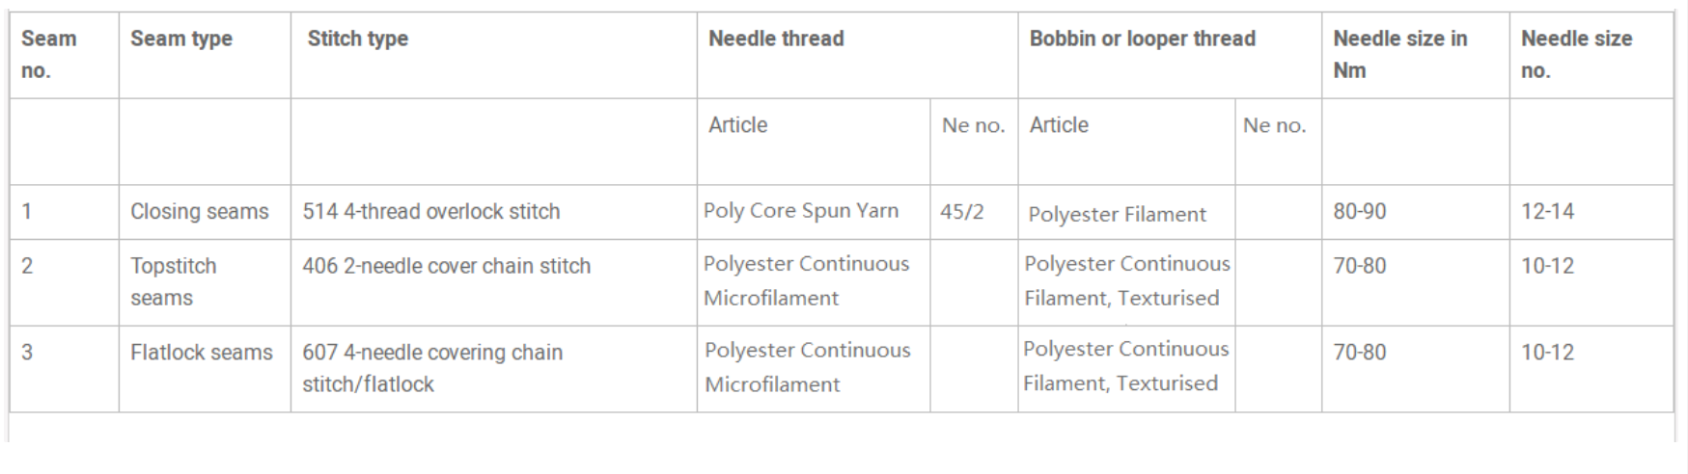Select '406 2-needle cover chain stitch' cell
1688x474 pixels.
(493, 282)
